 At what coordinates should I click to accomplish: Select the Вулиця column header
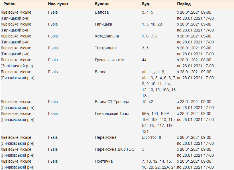[102, 4]
